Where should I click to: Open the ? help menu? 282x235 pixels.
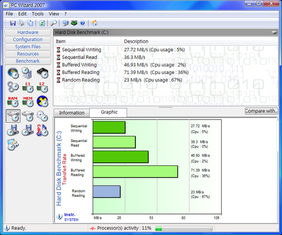pos(65,14)
